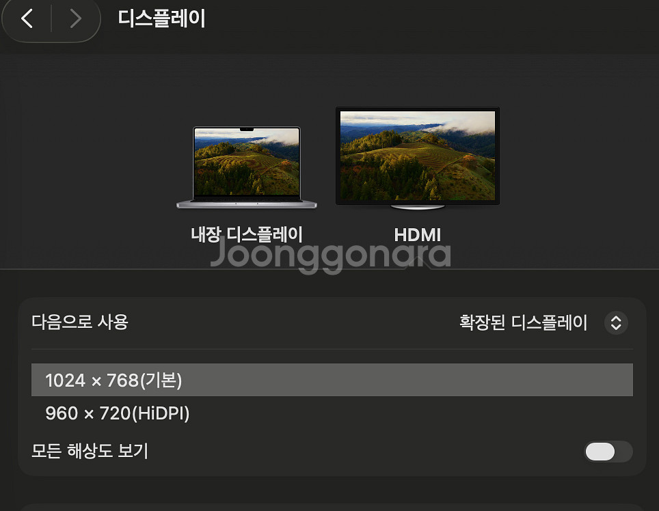Click the wallpaper on the HDMI screen

point(417,156)
